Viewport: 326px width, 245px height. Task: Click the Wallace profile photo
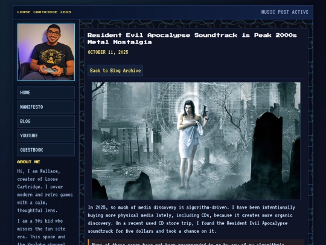pos(46,52)
